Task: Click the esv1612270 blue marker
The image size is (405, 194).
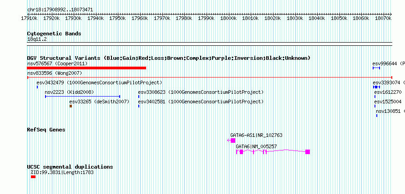Action: coord(375,97)
